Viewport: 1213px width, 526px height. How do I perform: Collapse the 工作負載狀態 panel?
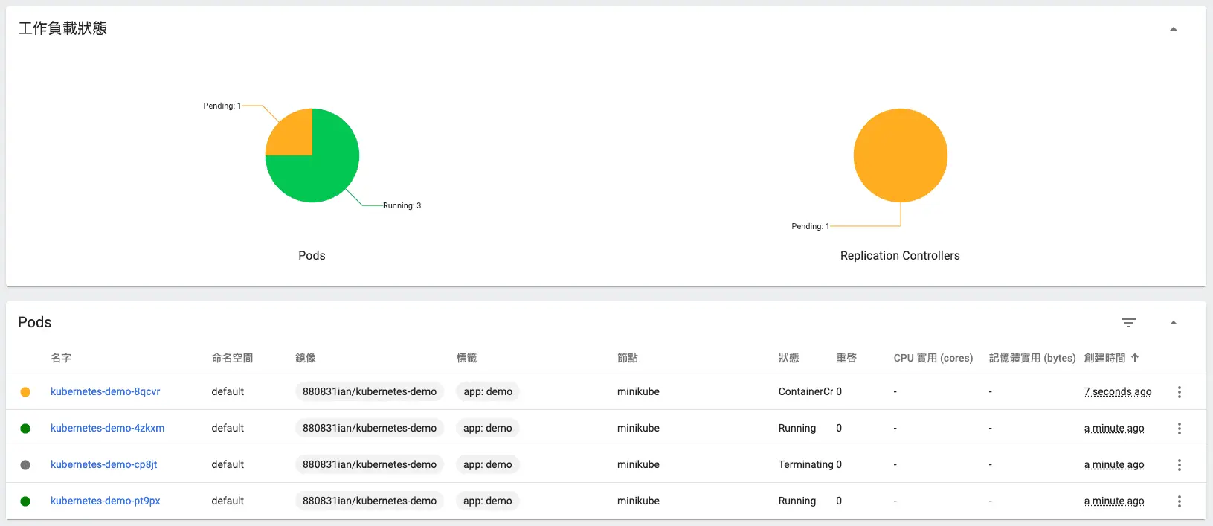click(x=1173, y=29)
